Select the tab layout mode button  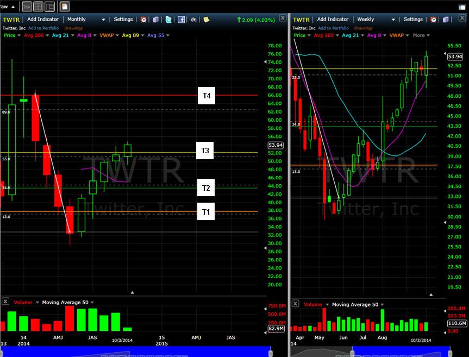[x=27, y=7]
